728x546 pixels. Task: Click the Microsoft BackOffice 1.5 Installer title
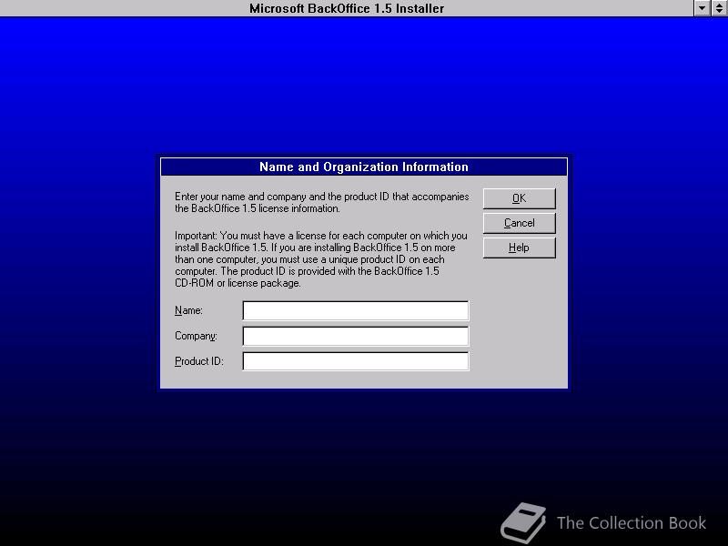[347, 8]
